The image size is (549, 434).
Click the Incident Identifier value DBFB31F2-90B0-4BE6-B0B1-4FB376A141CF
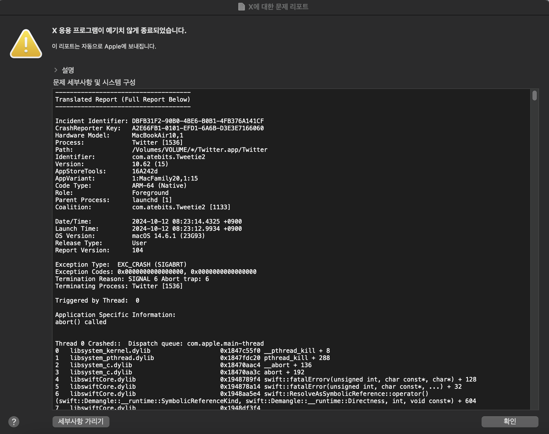pyautogui.click(x=198, y=121)
